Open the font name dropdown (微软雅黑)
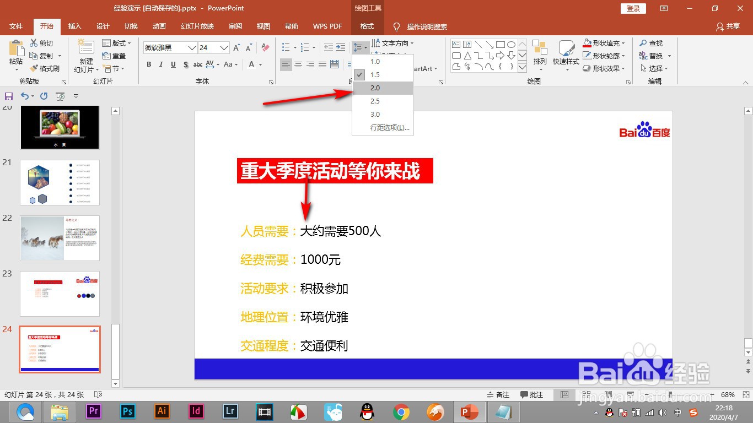Viewport: 753px width, 423px height. tap(192, 48)
